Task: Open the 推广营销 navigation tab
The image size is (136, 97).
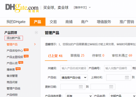Action: point(127,22)
